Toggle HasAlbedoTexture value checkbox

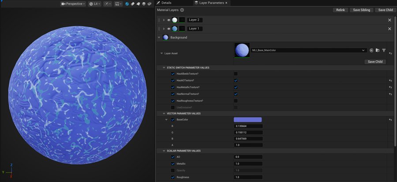tap(236, 74)
